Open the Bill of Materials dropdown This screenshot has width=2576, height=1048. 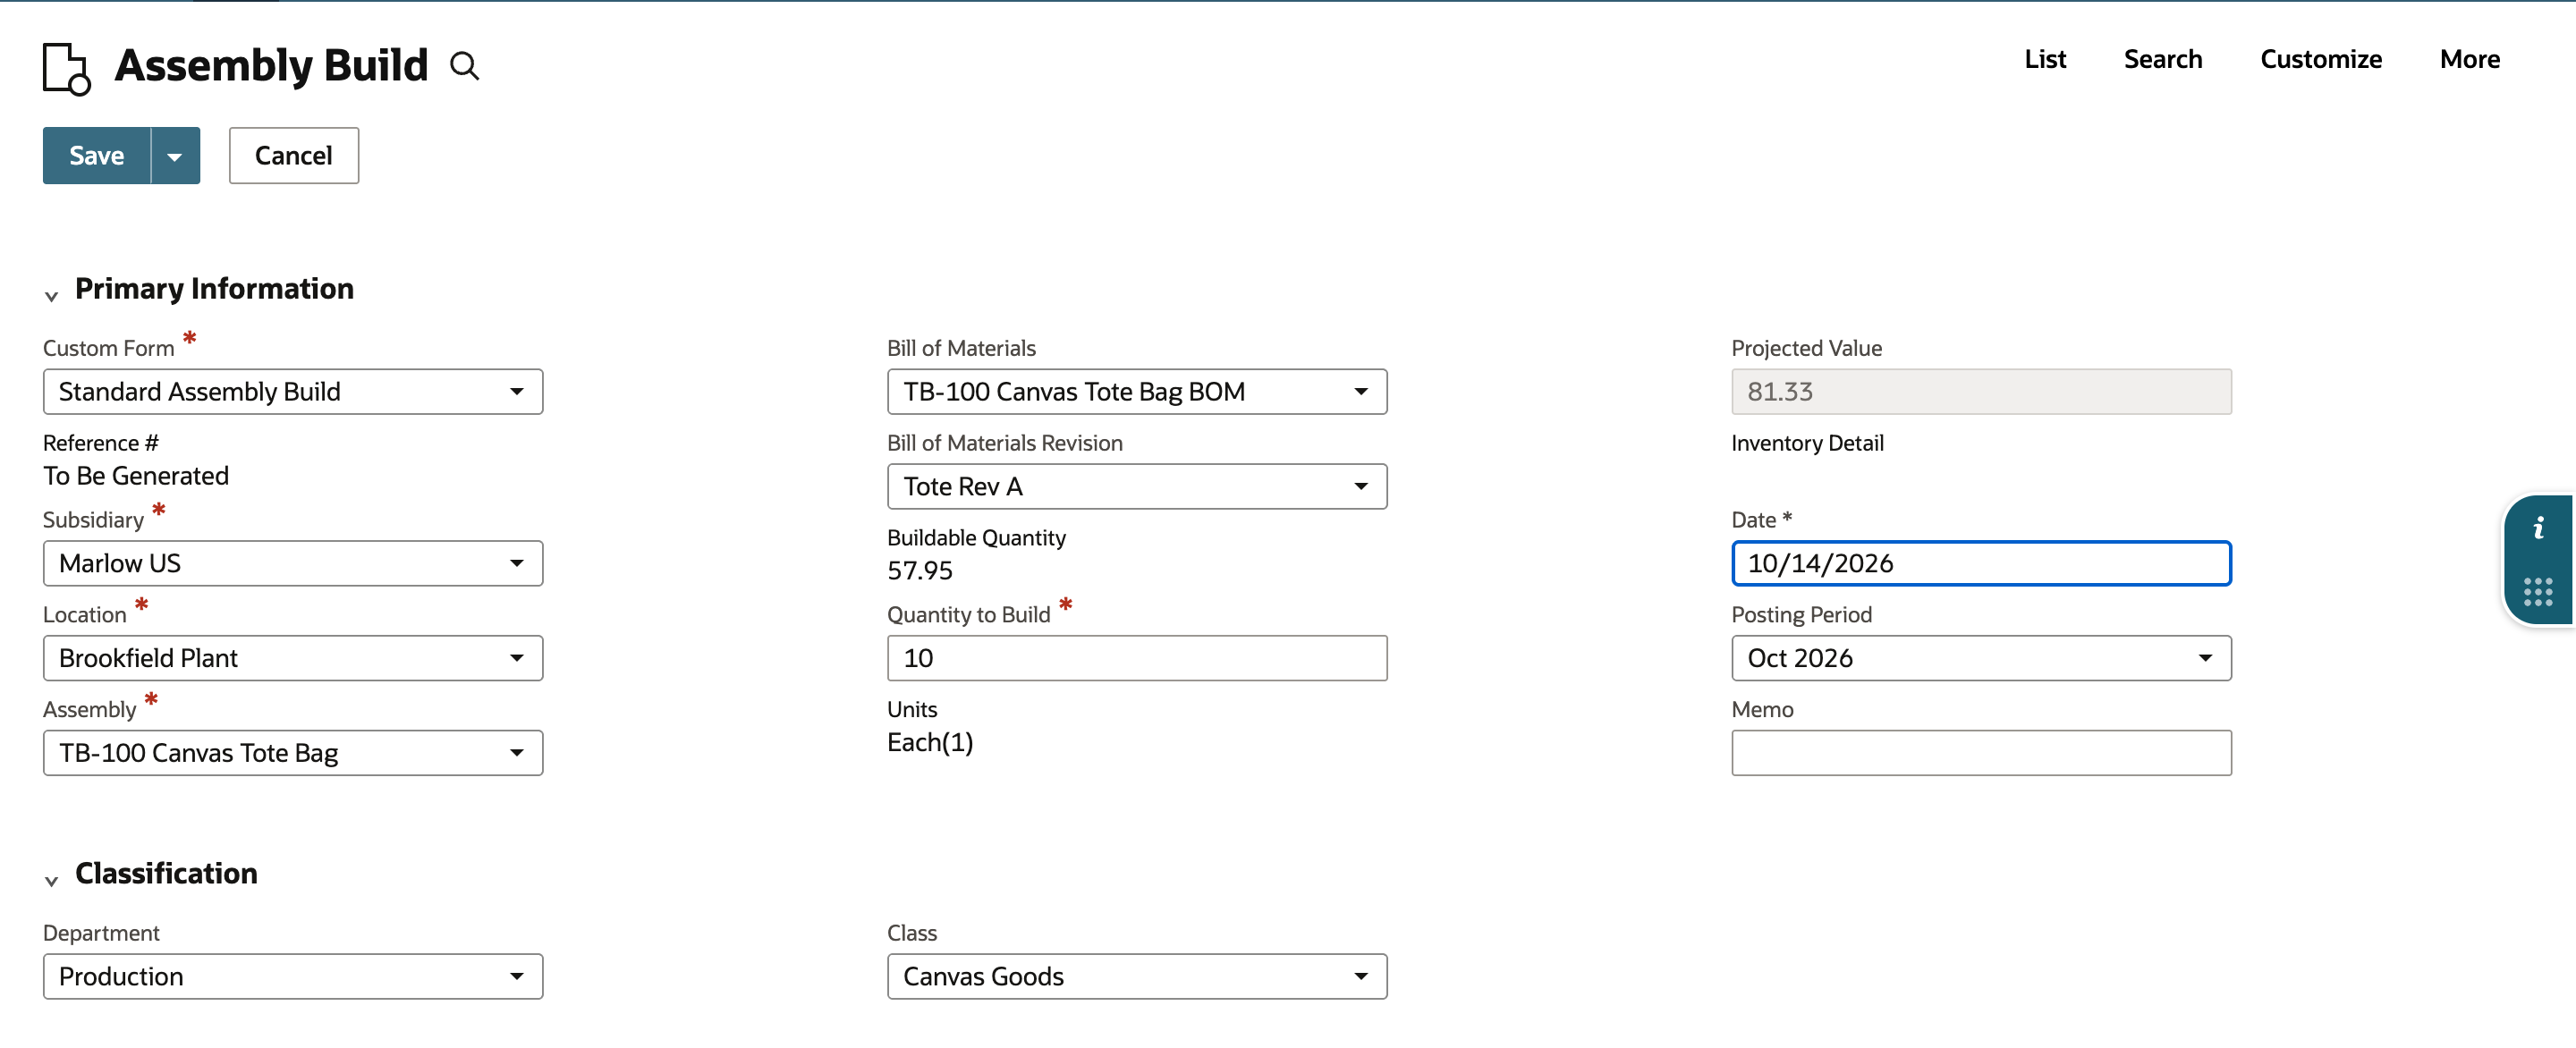[x=1137, y=392]
